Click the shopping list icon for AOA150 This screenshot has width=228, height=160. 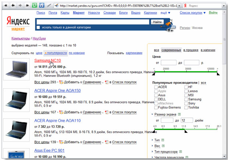click(107, 112)
